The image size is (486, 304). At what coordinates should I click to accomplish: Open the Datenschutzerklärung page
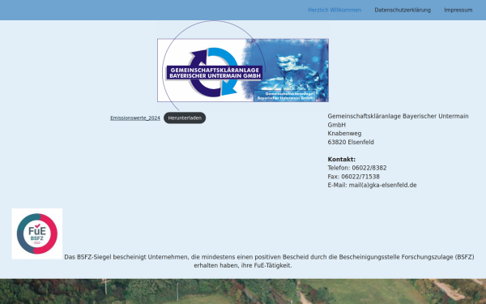click(x=403, y=10)
